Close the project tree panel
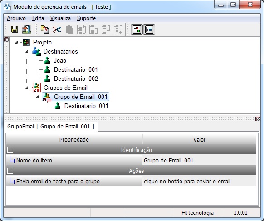264x221 pixels. tap(6, 39)
